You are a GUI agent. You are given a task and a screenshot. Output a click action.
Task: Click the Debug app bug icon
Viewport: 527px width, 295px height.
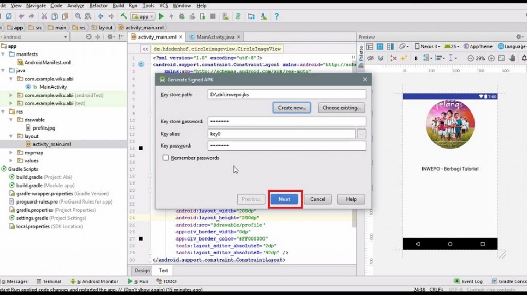(x=182, y=16)
